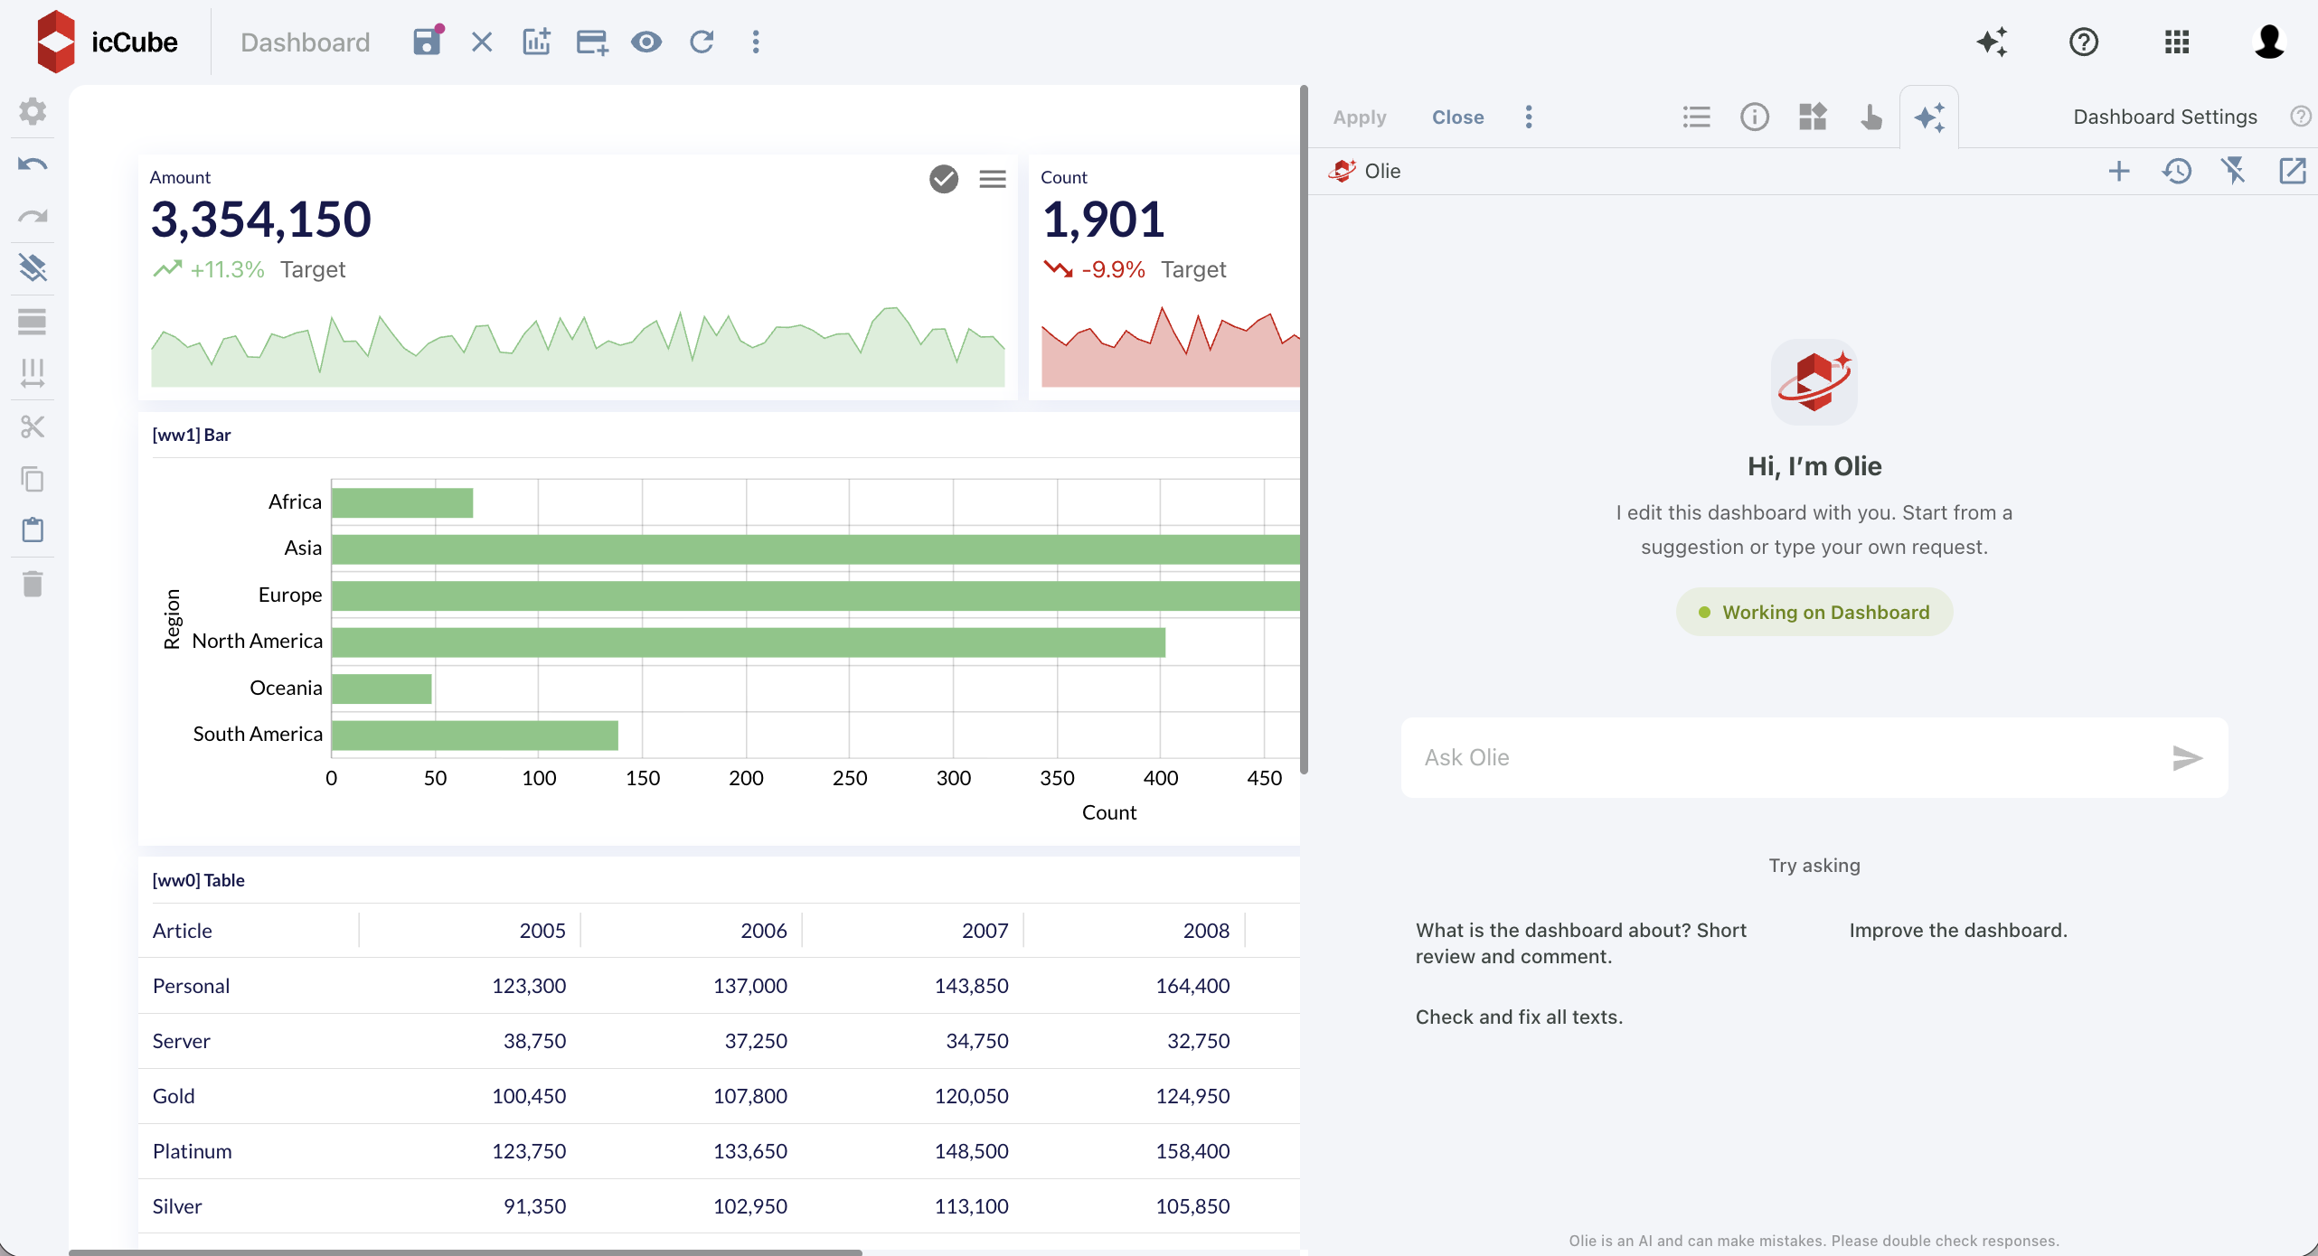The image size is (2318, 1256).
Task: Click the add filter panel icon
Action: (592, 42)
